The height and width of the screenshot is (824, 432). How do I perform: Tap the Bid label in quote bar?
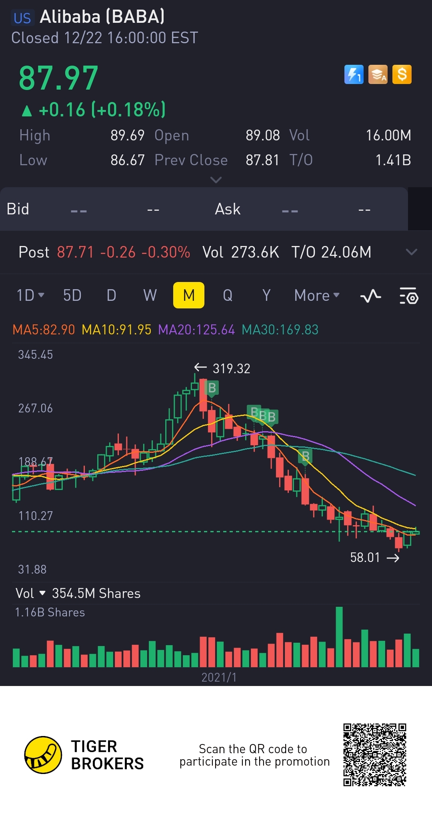(18, 209)
